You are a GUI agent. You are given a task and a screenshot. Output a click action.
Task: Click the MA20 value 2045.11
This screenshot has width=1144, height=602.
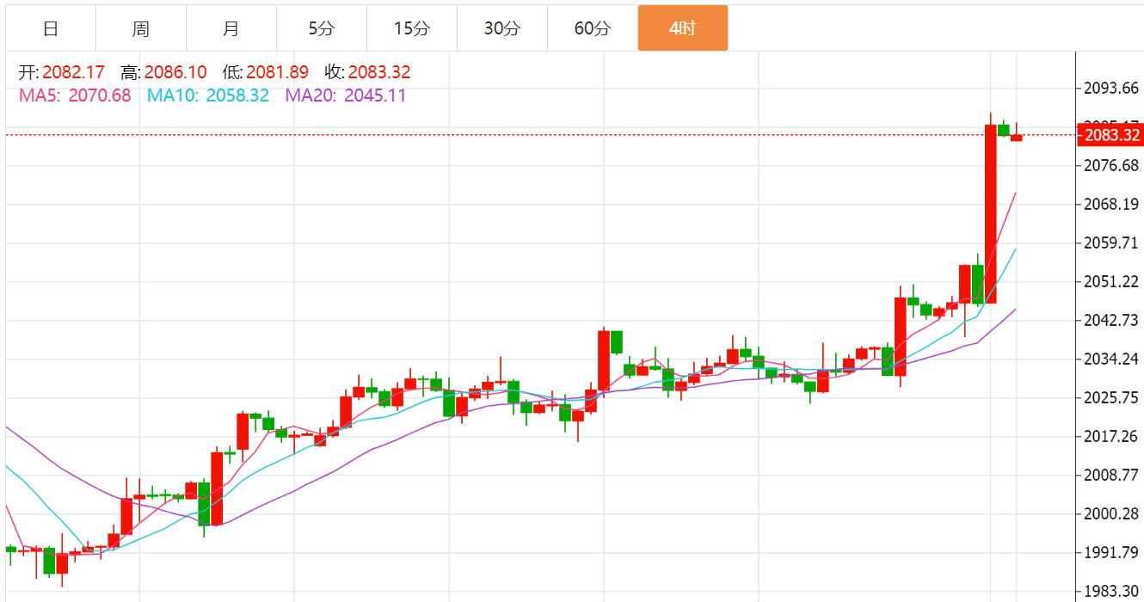coord(375,95)
